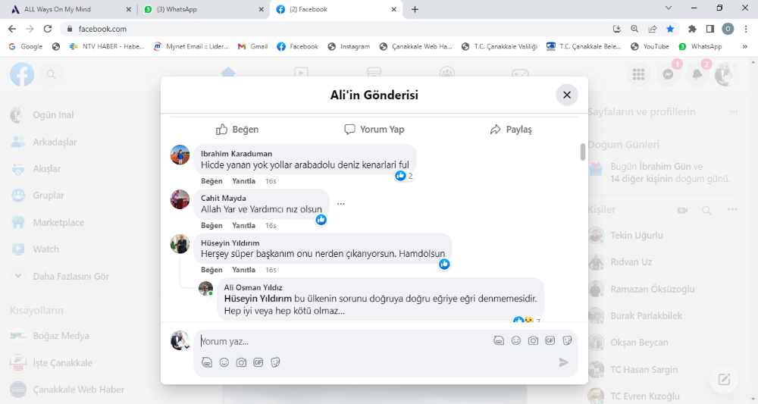Open the Chrome extensions puzzle icon
The width and height of the screenshot is (758, 404).
(692, 29)
